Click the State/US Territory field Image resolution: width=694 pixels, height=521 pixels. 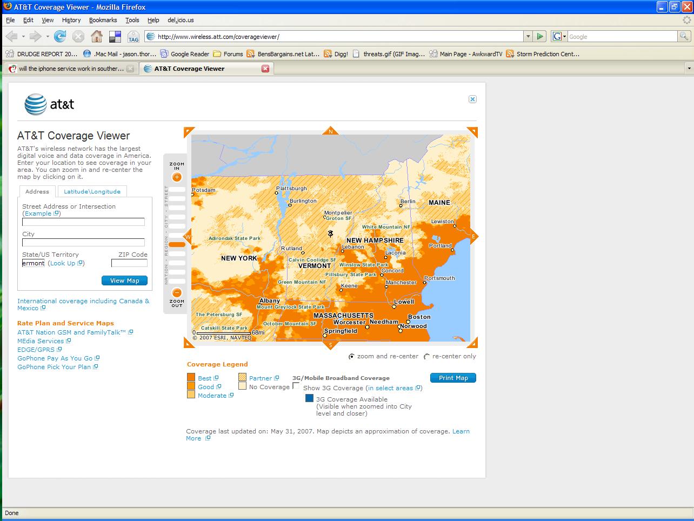point(34,263)
